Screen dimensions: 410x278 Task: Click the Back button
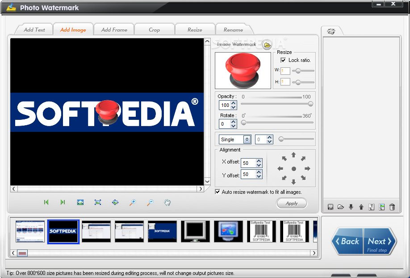point(347,241)
